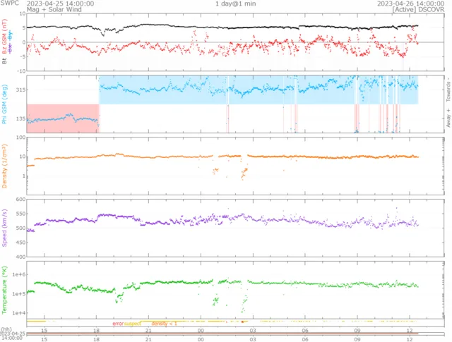Click the Phi GSM (deg) axis label
452x342 pixels.
click(4, 104)
